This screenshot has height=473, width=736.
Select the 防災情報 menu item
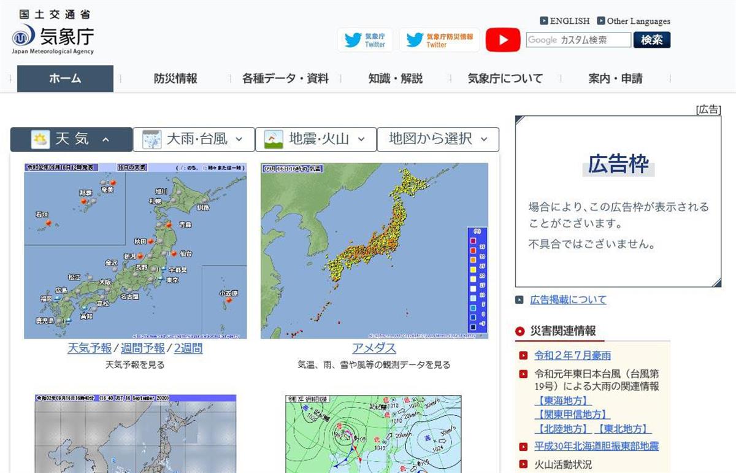pos(175,79)
